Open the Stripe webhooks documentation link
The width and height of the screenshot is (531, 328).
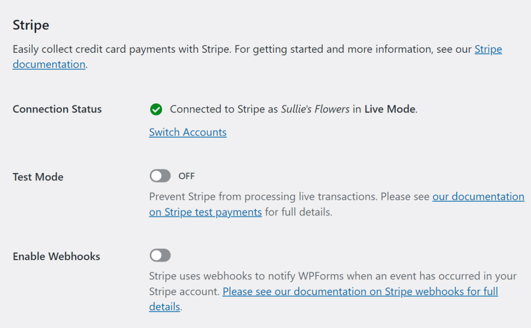(x=360, y=291)
